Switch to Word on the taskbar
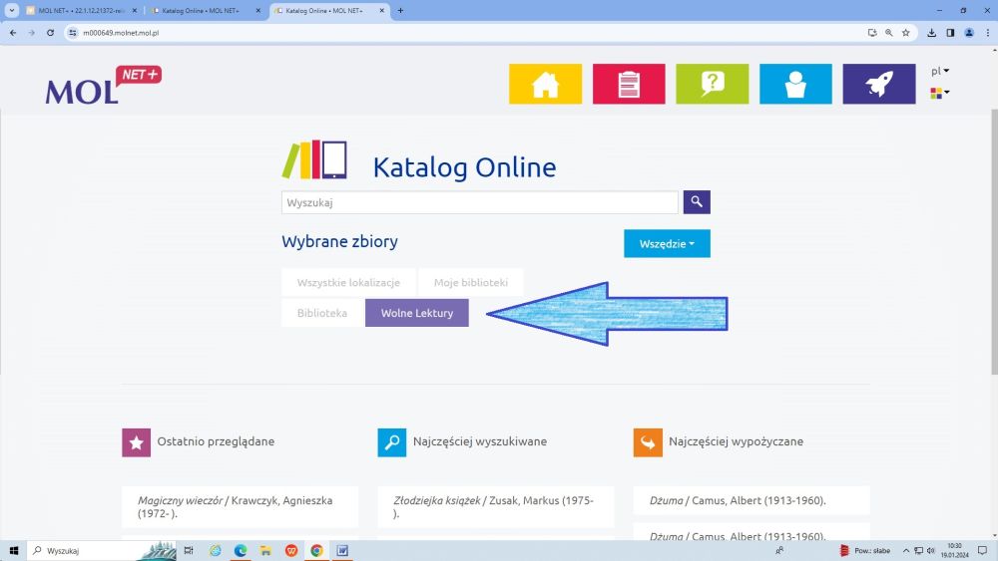 click(x=342, y=551)
